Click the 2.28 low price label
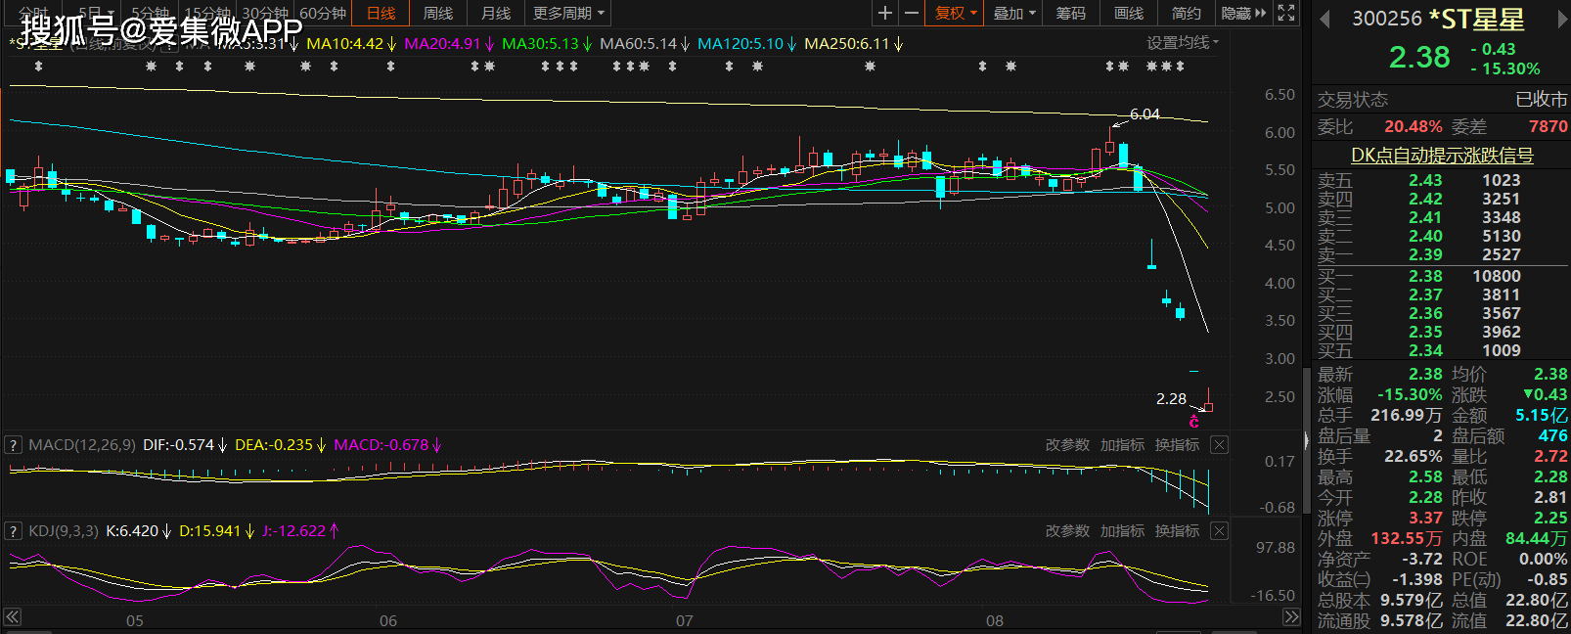Viewport: 1571px width, 634px height. 1171,398
